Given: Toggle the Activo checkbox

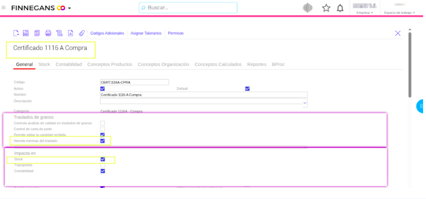Looking at the screenshot, I should tap(102, 88).
